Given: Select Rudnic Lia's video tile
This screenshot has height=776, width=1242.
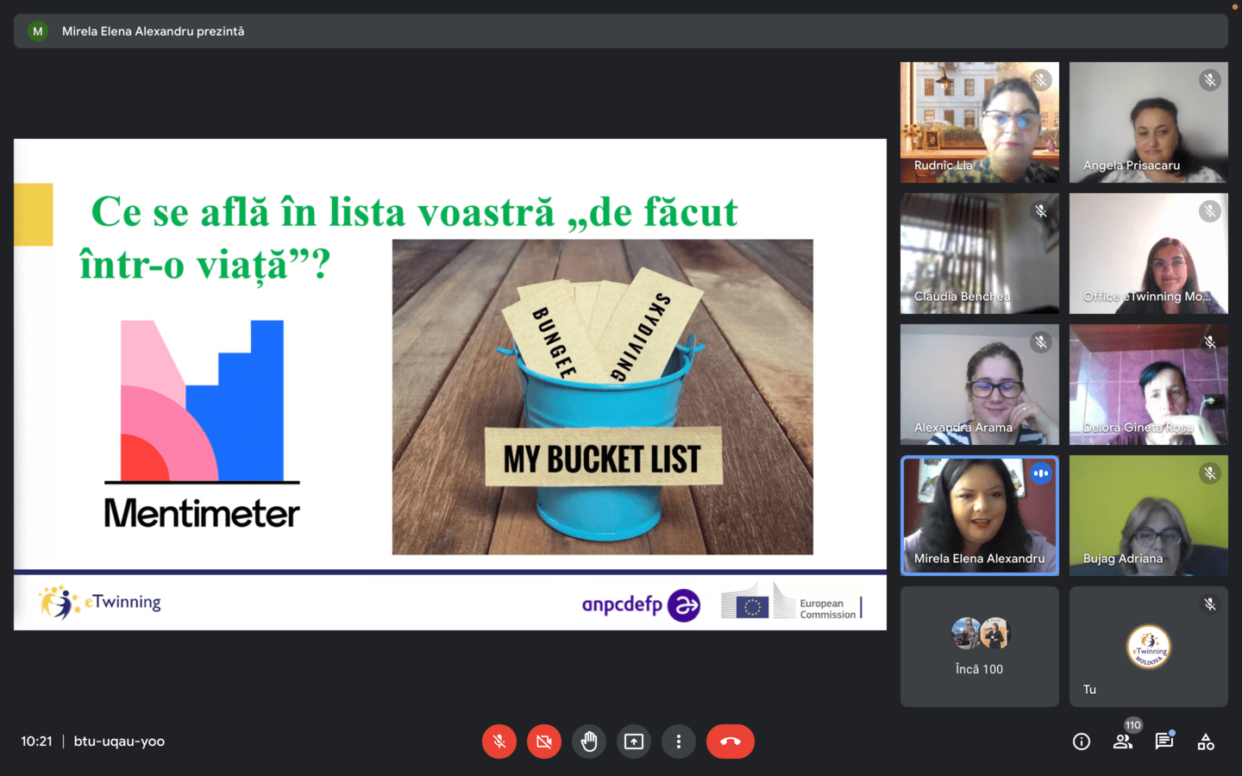Looking at the screenshot, I should coord(980,122).
